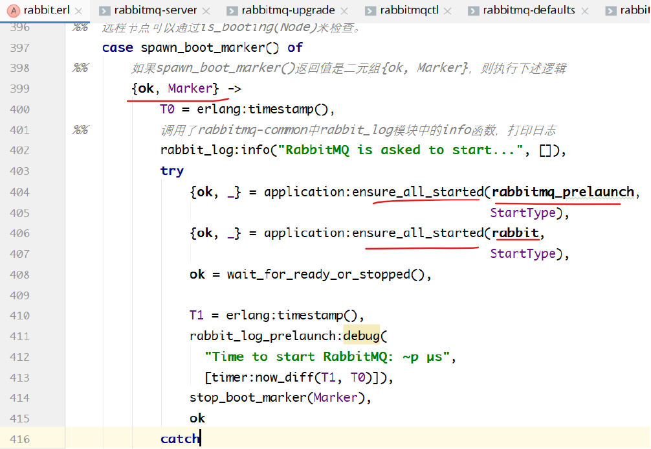Close the rabbit.erl tab
The height and width of the screenshot is (449, 651).
(78, 11)
